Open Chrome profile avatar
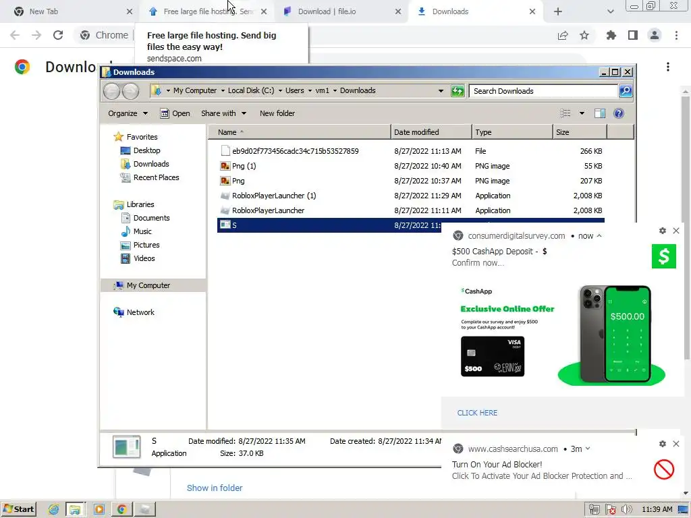 coord(655,35)
